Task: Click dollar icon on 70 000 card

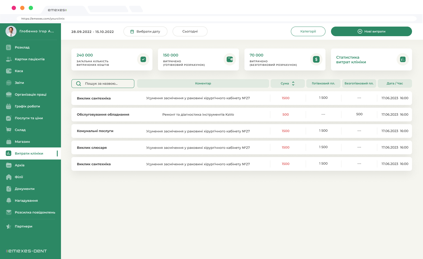Action: 316,59
